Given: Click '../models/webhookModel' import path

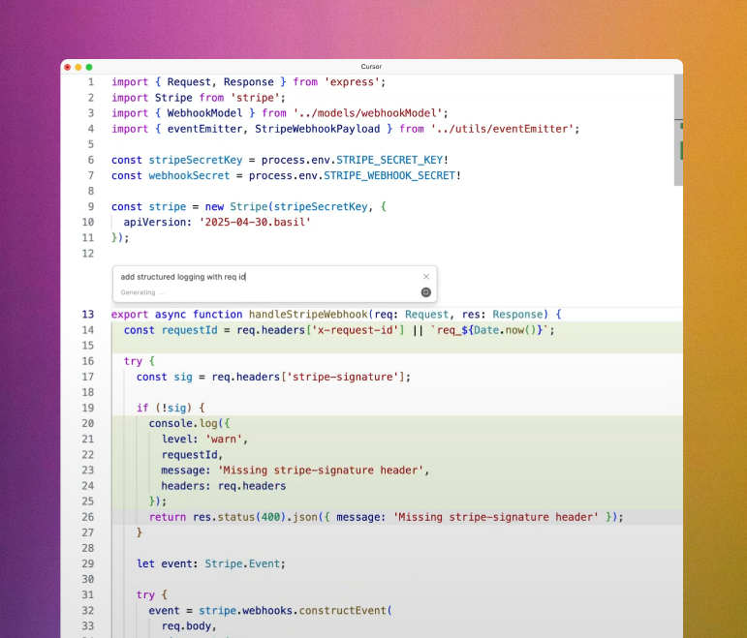Looking at the screenshot, I should coord(367,113).
